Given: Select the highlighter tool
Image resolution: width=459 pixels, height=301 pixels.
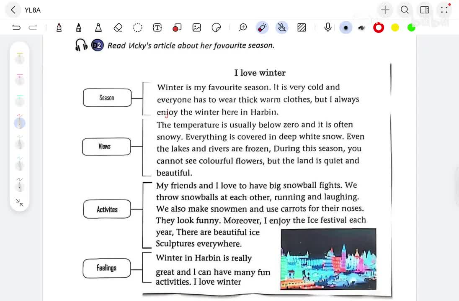Looking at the screenshot, I should click(x=98, y=28).
